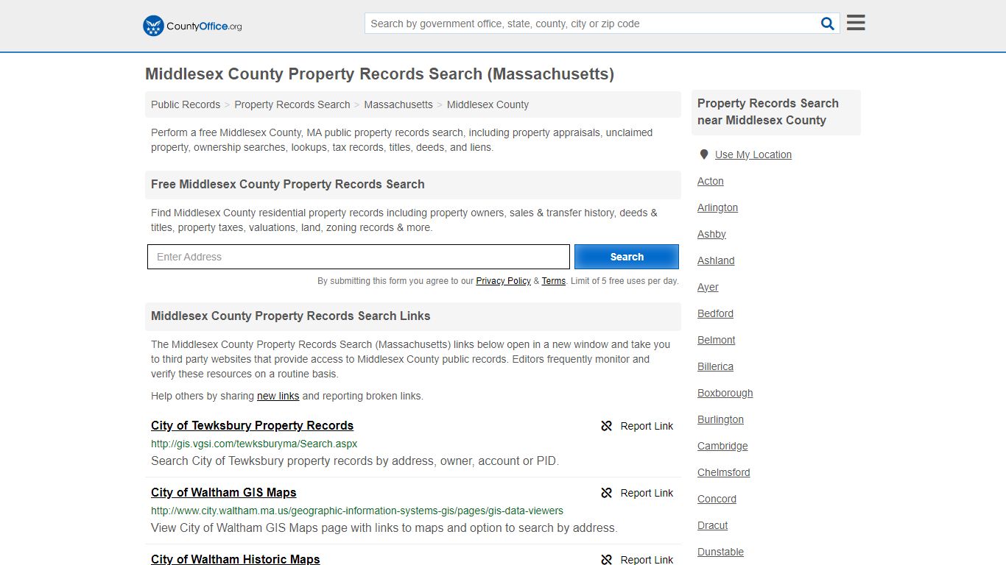Report the Waltham Historic Maps link
This screenshot has height=565, width=1006.
[647, 560]
